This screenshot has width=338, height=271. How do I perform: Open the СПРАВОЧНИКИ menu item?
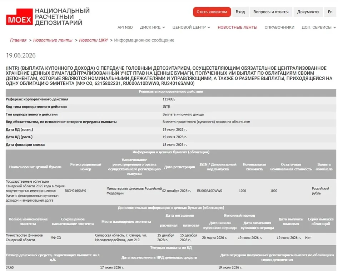(279, 28)
